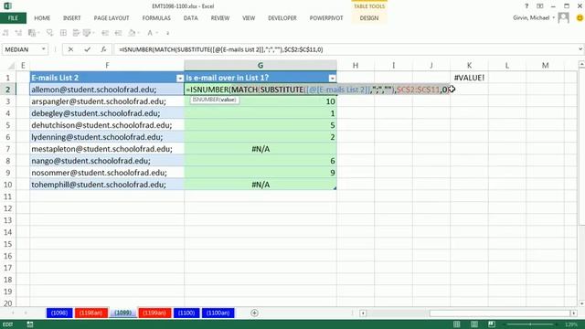Switch to the DATA ribbon tab

coord(191,18)
